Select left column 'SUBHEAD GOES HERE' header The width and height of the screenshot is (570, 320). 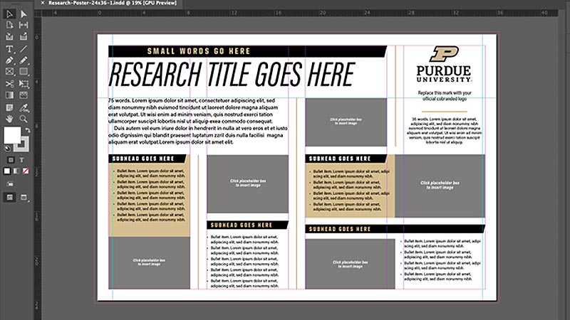[x=147, y=159]
